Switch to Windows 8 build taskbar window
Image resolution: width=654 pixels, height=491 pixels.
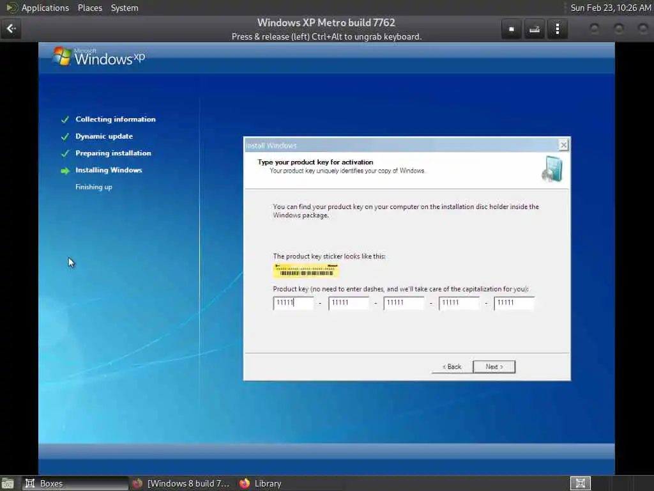(181, 483)
